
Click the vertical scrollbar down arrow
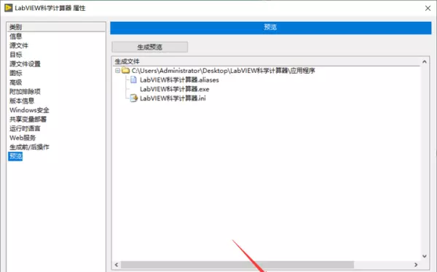pos(425,256)
